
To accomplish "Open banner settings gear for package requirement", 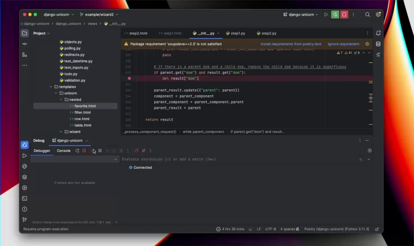I will [x=367, y=44].
